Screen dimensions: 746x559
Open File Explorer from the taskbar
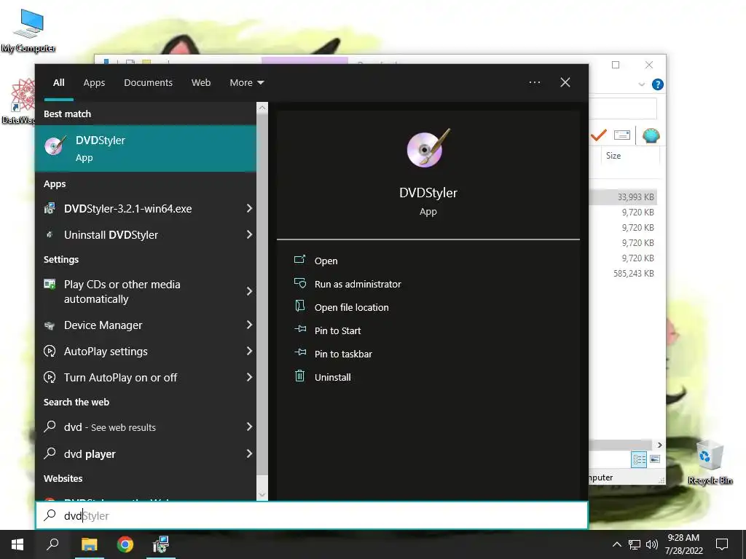coord(89,544)
